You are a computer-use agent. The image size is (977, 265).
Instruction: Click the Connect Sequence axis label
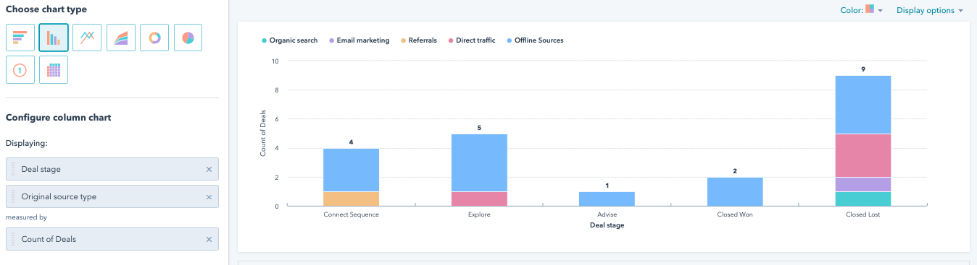coord(351,215)
